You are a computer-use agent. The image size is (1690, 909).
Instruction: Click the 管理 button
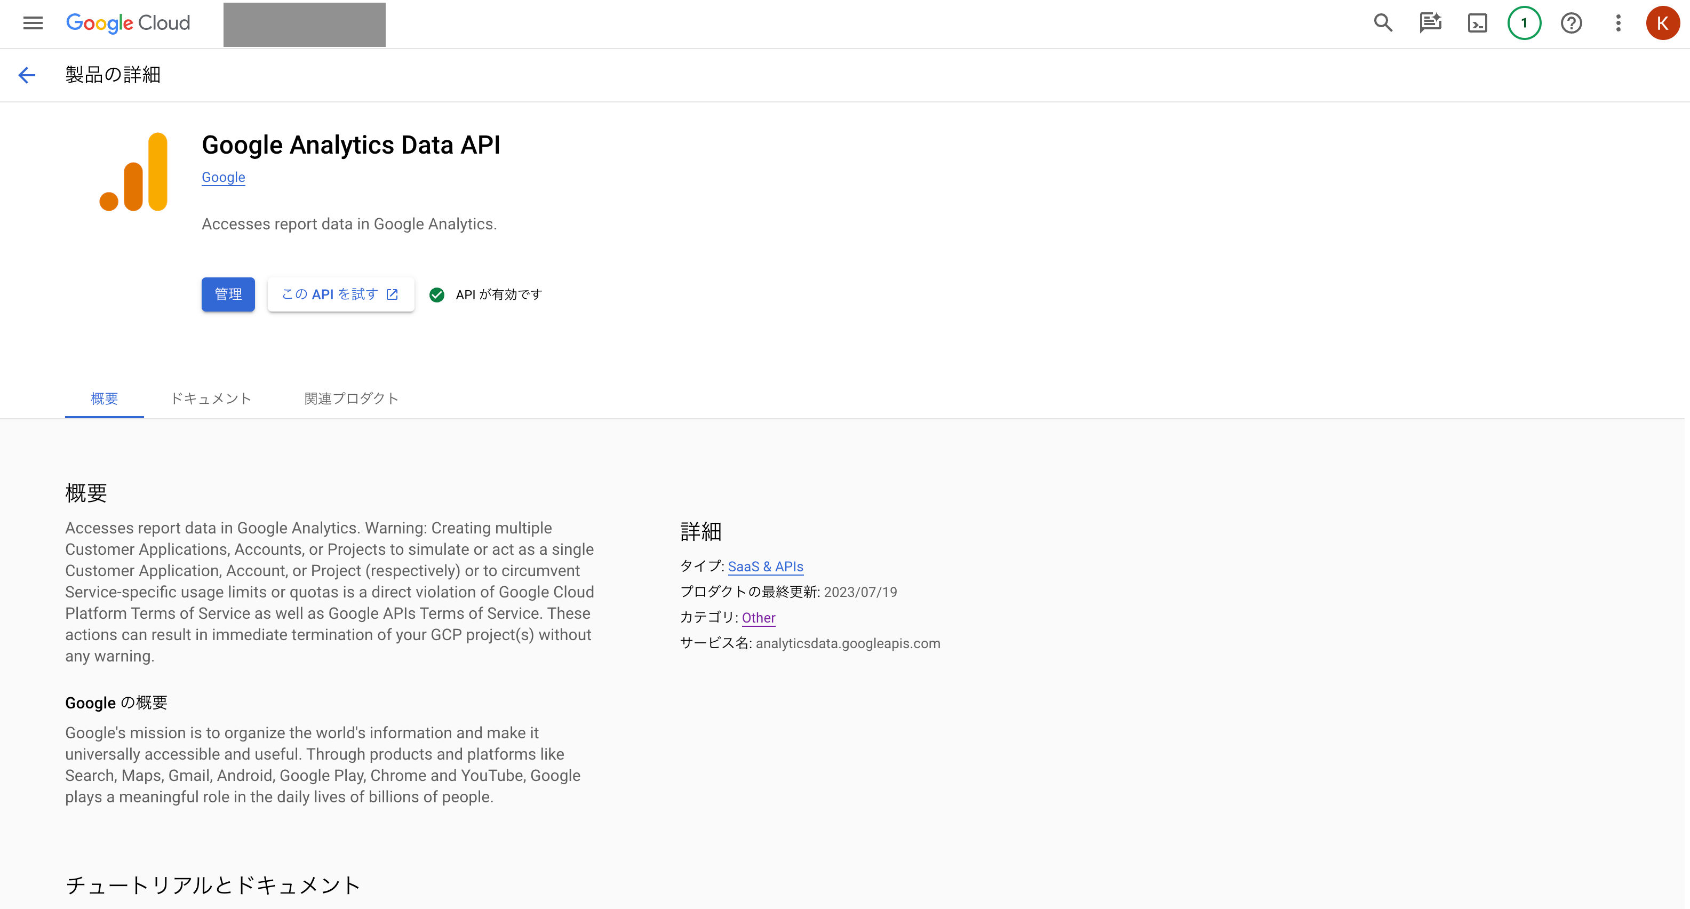pyautogui.click(x=228, y=294)
